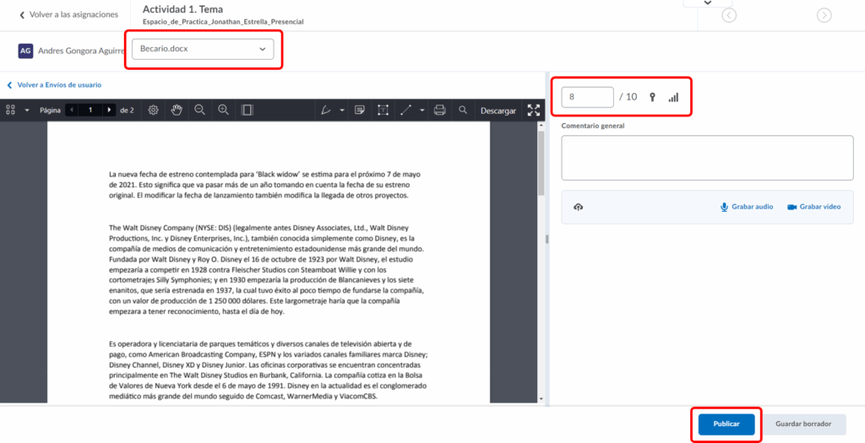Toggle the page layout view icon
This screenshot has height=443, width=865.
pyautogui.click(x=248, y=110)
